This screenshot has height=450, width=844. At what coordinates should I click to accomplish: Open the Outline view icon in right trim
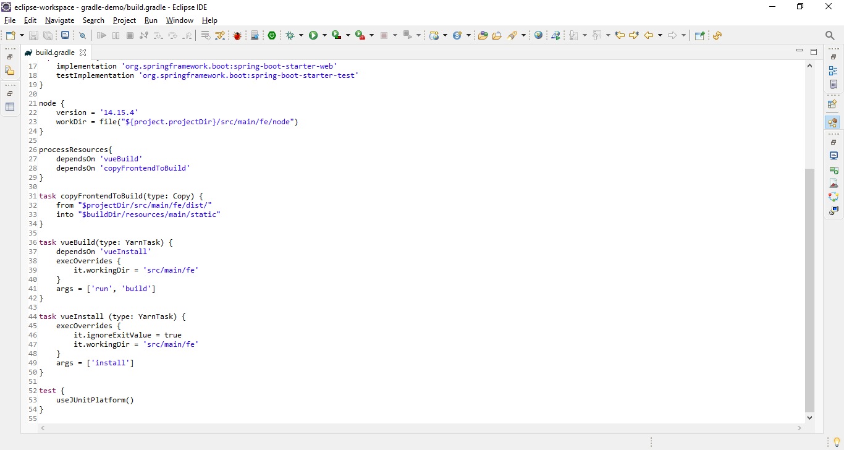coord(833,71)
